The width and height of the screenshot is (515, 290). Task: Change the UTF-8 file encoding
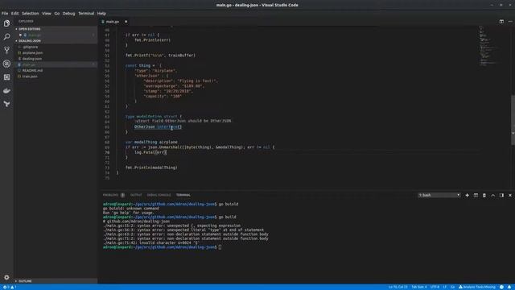[x=435, y=287]
